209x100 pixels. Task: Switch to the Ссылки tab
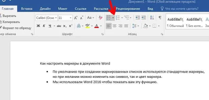[80, 9]
